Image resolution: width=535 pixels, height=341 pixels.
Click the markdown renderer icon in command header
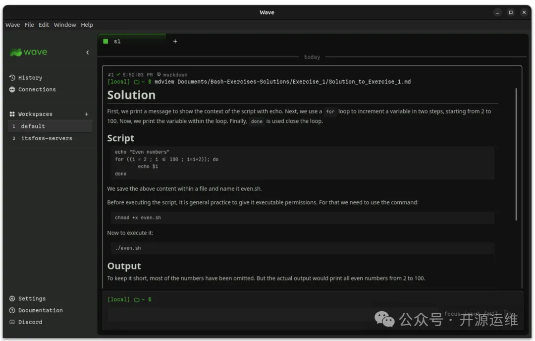[x=159, y=75]
